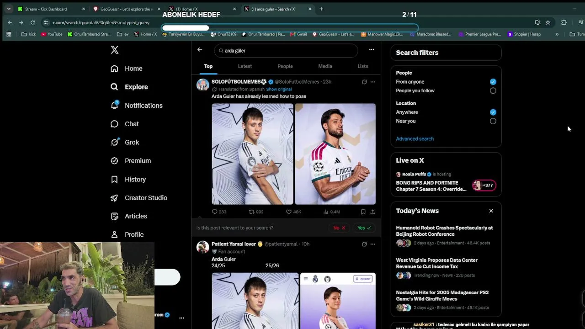Share the SOLOFÚTBOLMEMES post
The height and width of the screenshot is (329, 585).
click(372, 212)
